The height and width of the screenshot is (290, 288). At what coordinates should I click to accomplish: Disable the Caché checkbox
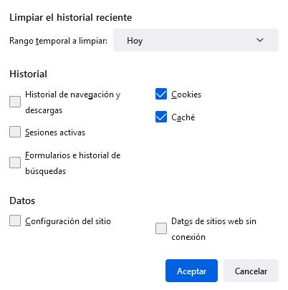161,117
